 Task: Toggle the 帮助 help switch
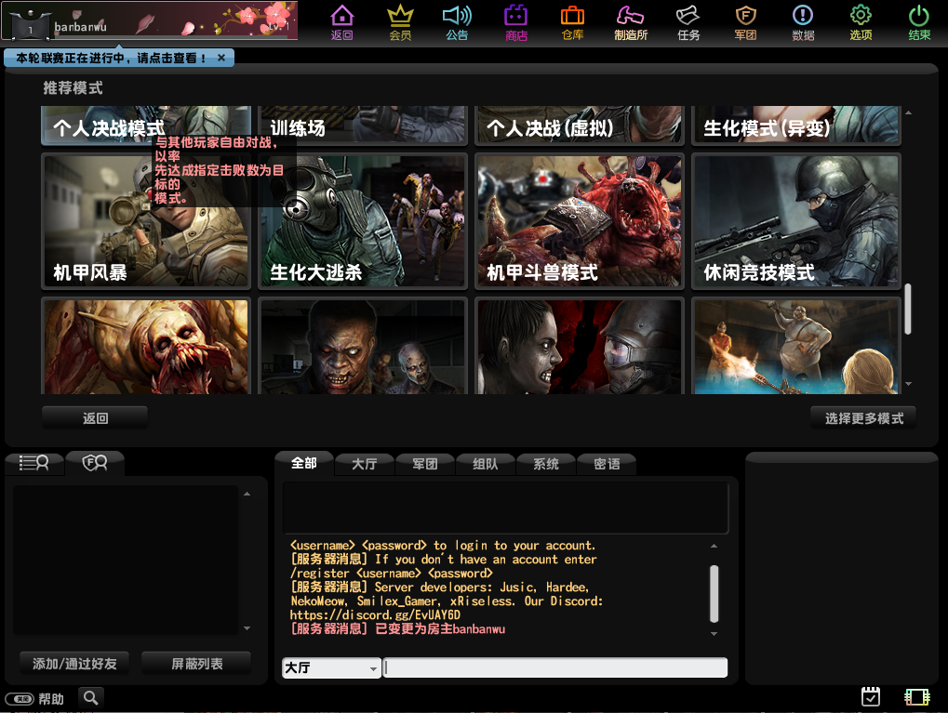[19, 699]
